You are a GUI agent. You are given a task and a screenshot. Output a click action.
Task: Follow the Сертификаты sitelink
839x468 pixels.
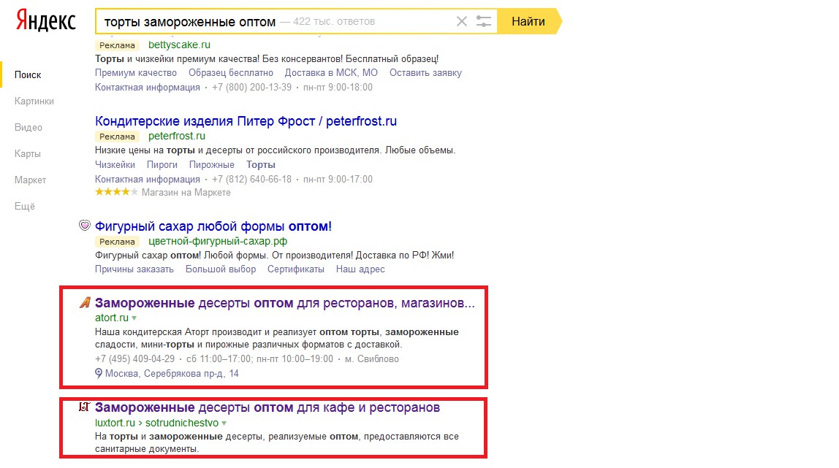click(296, 269)
